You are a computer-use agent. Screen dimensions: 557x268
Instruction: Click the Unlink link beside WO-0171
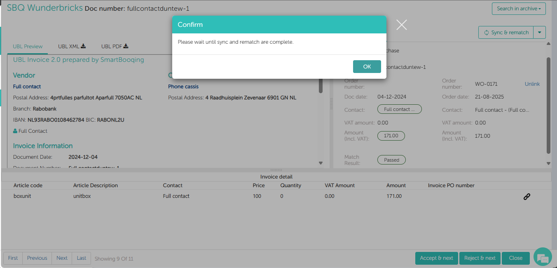click(532, 84)
